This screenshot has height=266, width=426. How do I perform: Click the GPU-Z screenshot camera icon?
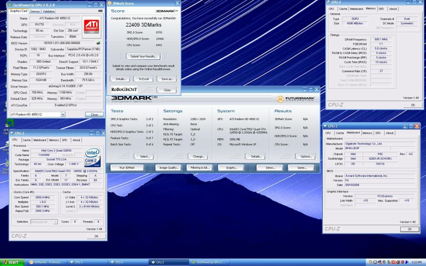pyautogui.click(x=100, y=11)
